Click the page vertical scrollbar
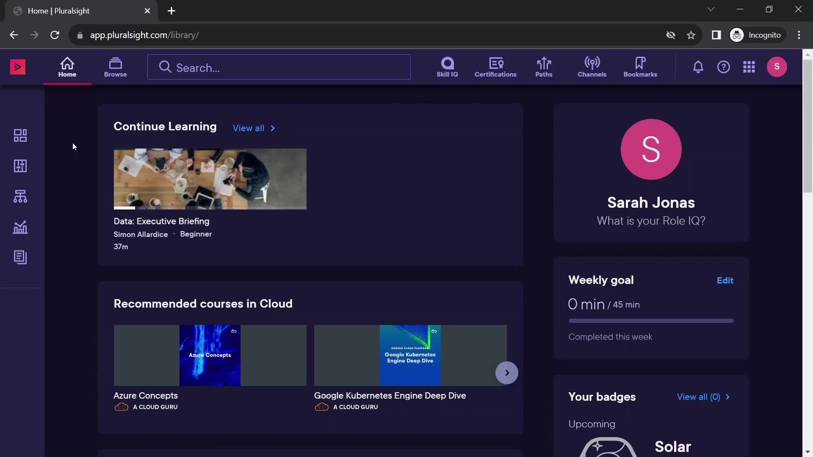 click(807, 126)
